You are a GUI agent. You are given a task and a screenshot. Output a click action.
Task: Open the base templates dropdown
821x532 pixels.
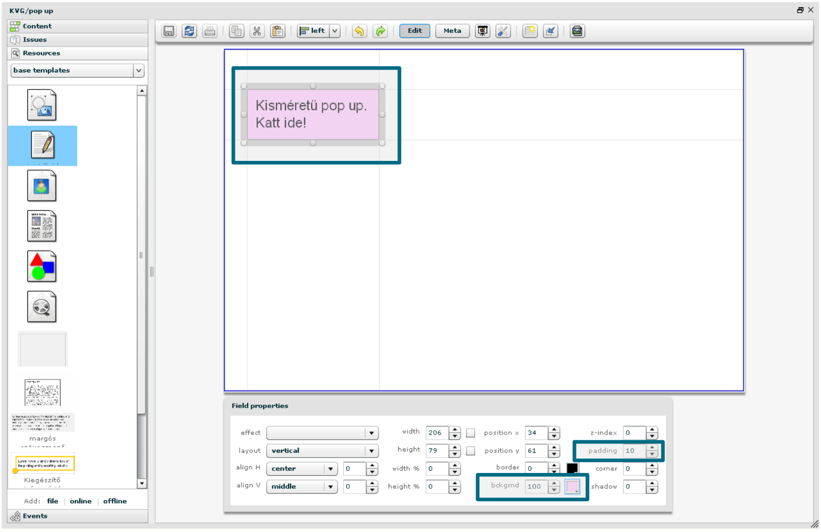tap(138, 71)
